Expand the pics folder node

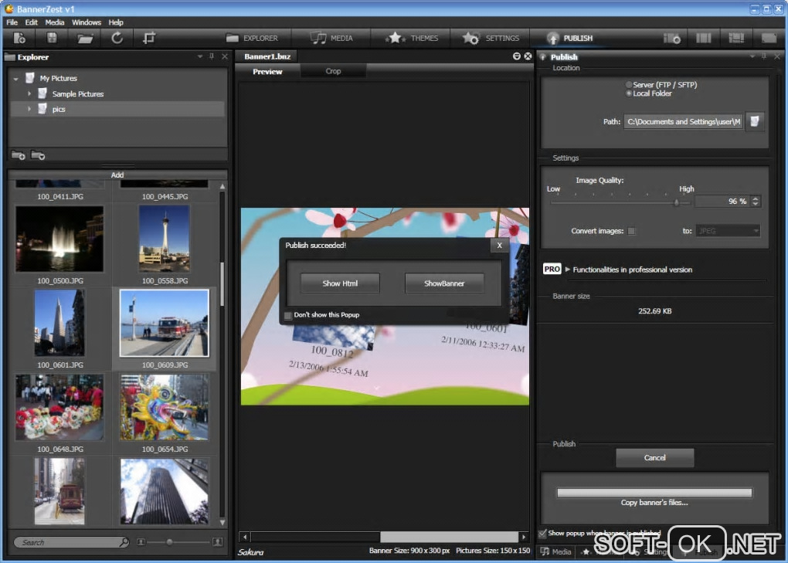click(x=29, y=109)
